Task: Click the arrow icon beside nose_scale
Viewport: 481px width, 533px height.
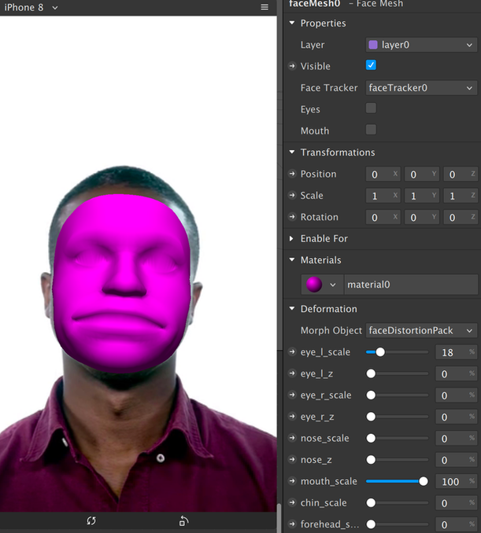Action: click(x=292, y=438)
